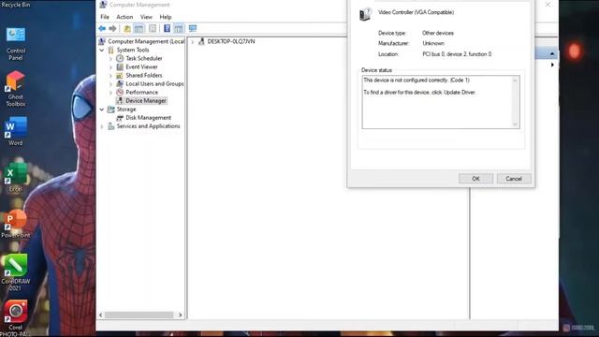
Task: Click the Device status box scroll-down arrow
Action: [515, 124]
